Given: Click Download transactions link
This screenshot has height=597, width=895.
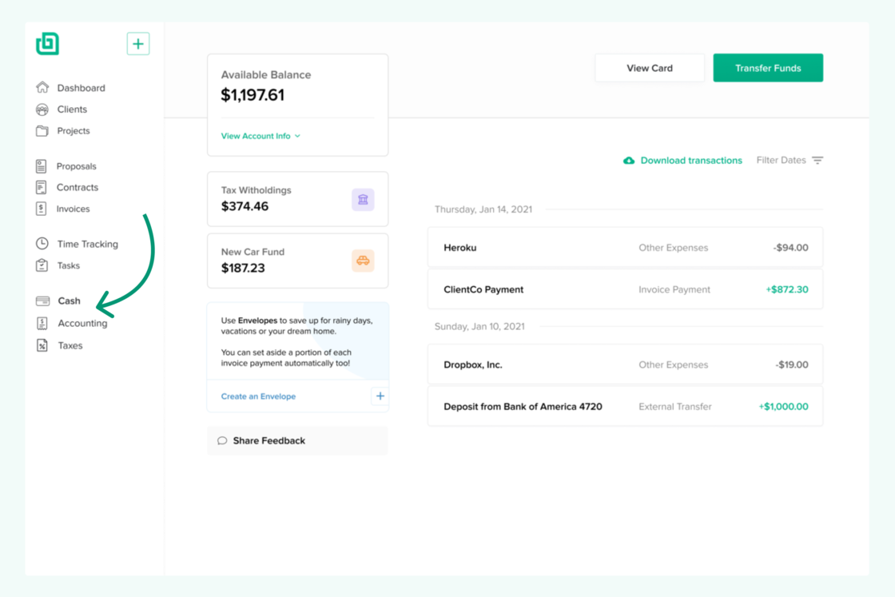Looking at the screenshot, I should coord(691,161).
